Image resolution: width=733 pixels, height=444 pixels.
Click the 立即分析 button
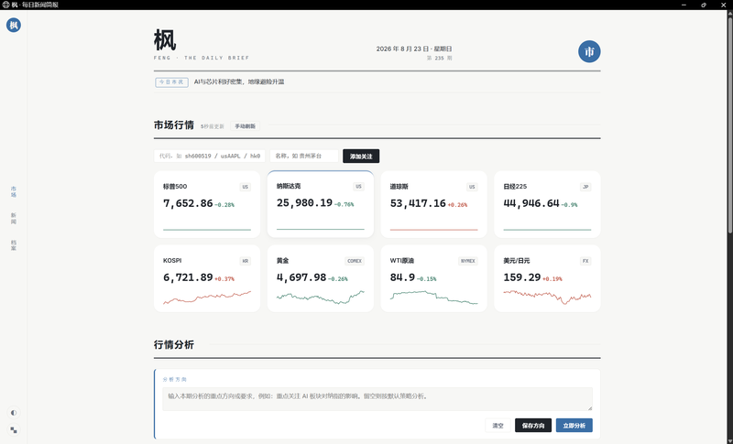coord(574,426)
